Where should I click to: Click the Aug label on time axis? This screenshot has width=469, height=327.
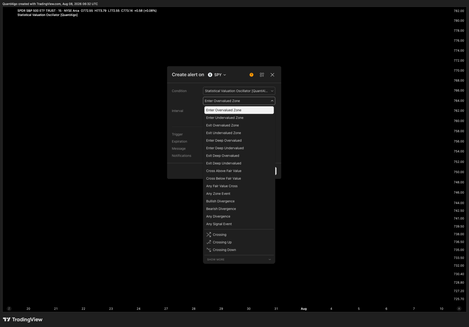point(304,309)
